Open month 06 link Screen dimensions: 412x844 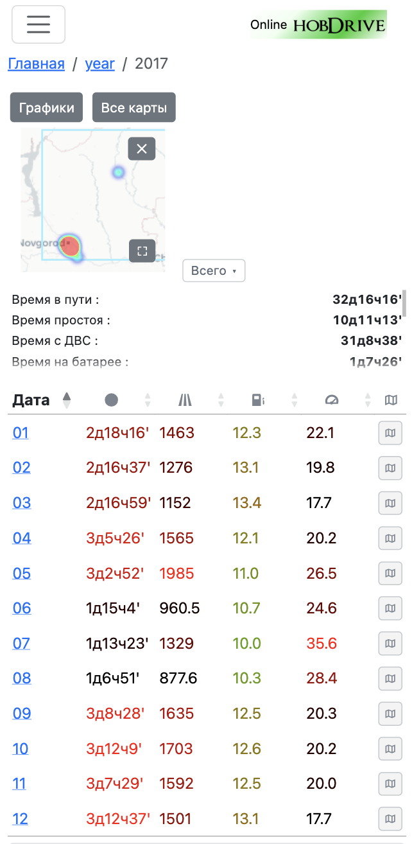22,608
